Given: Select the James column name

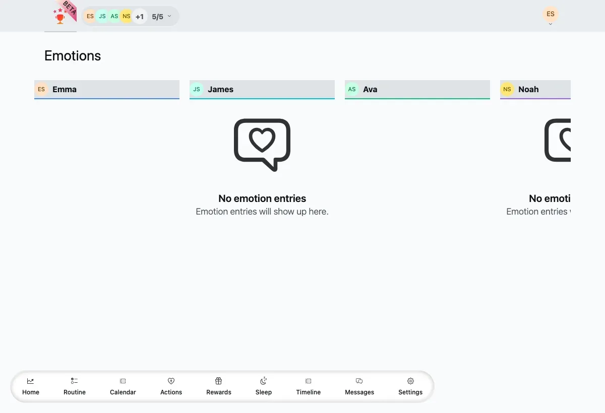Looking at the screenshot, I should tap(221, 89).
